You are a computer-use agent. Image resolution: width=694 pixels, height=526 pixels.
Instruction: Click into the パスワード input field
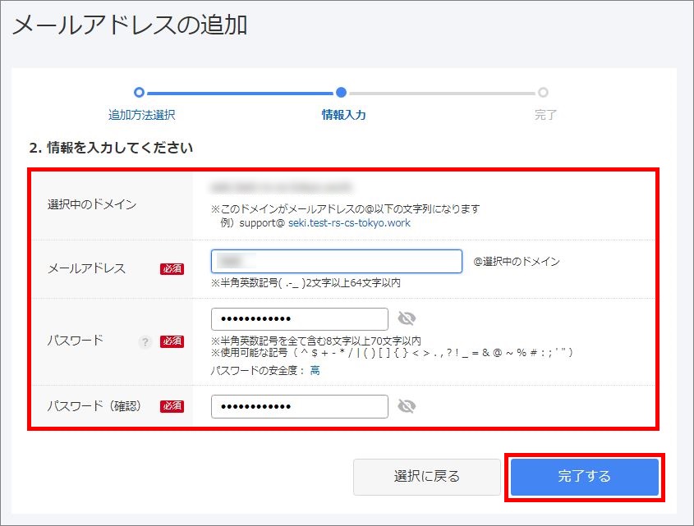299,319
